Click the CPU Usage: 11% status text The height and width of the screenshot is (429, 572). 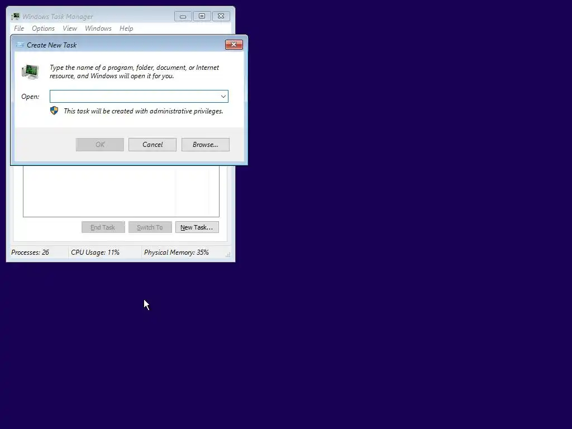point(95,252)
